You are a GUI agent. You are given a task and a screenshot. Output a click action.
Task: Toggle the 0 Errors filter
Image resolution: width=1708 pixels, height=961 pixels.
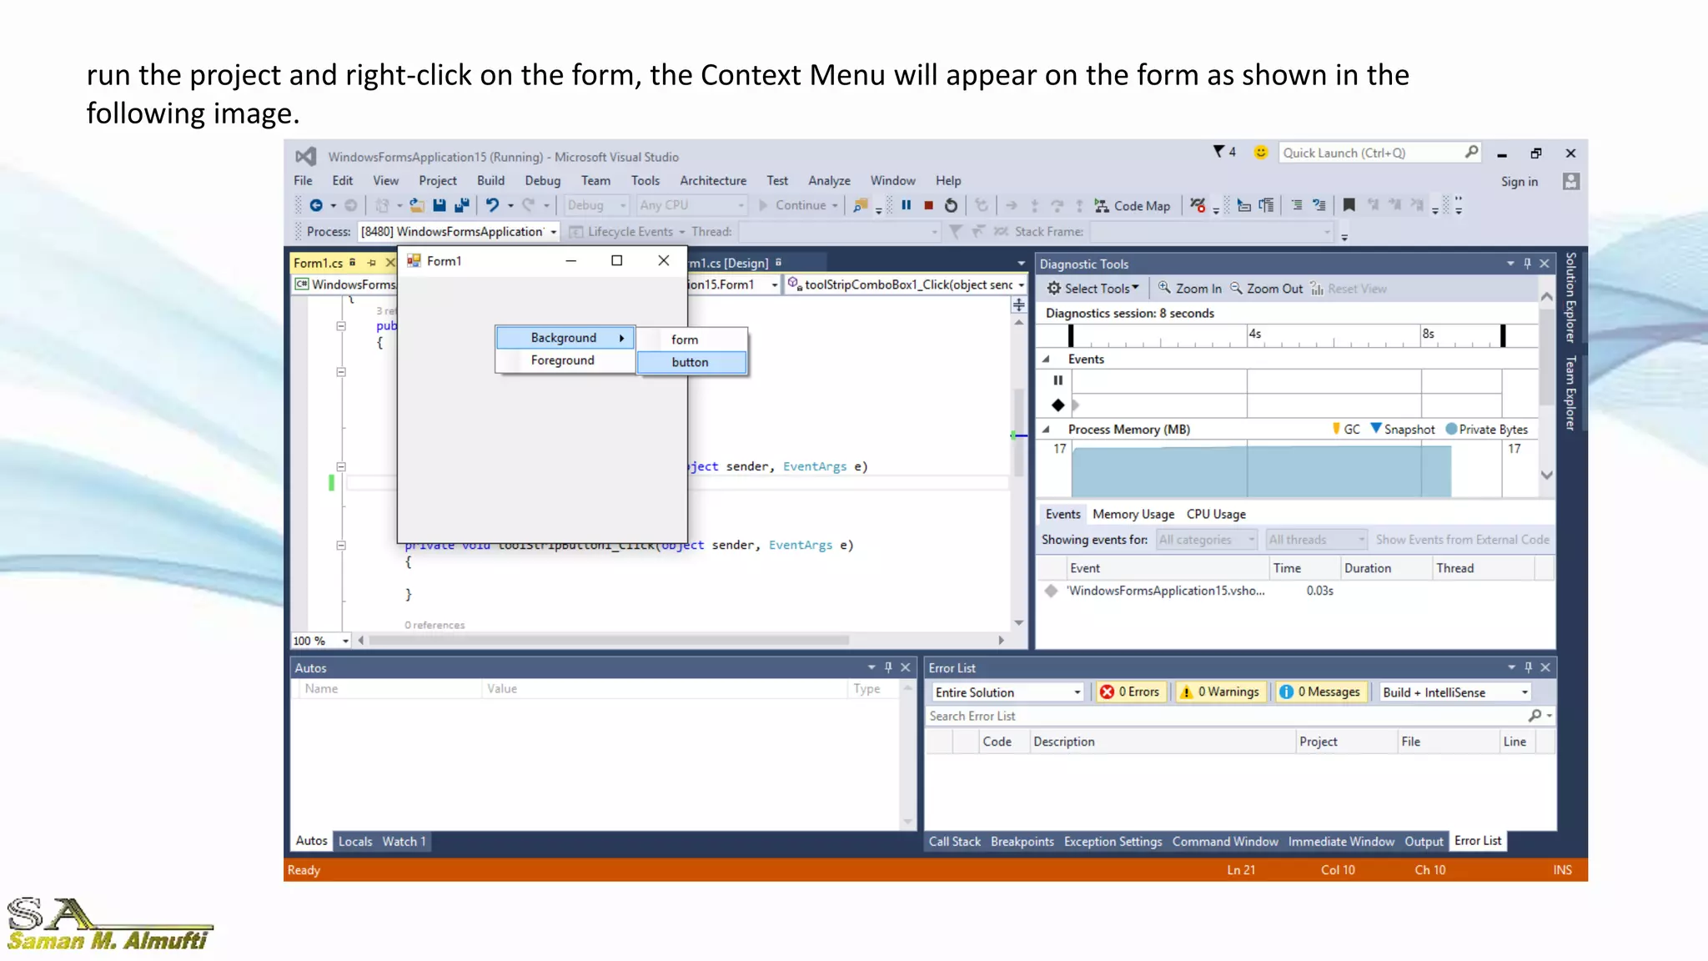(1130, 692)
